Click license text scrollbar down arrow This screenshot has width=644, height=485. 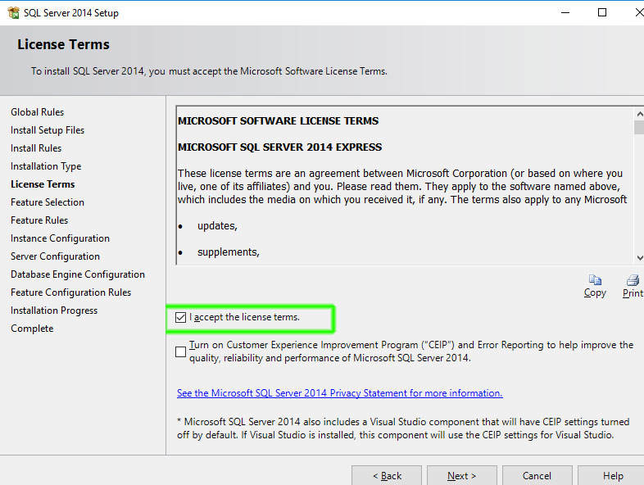[639, 257]
